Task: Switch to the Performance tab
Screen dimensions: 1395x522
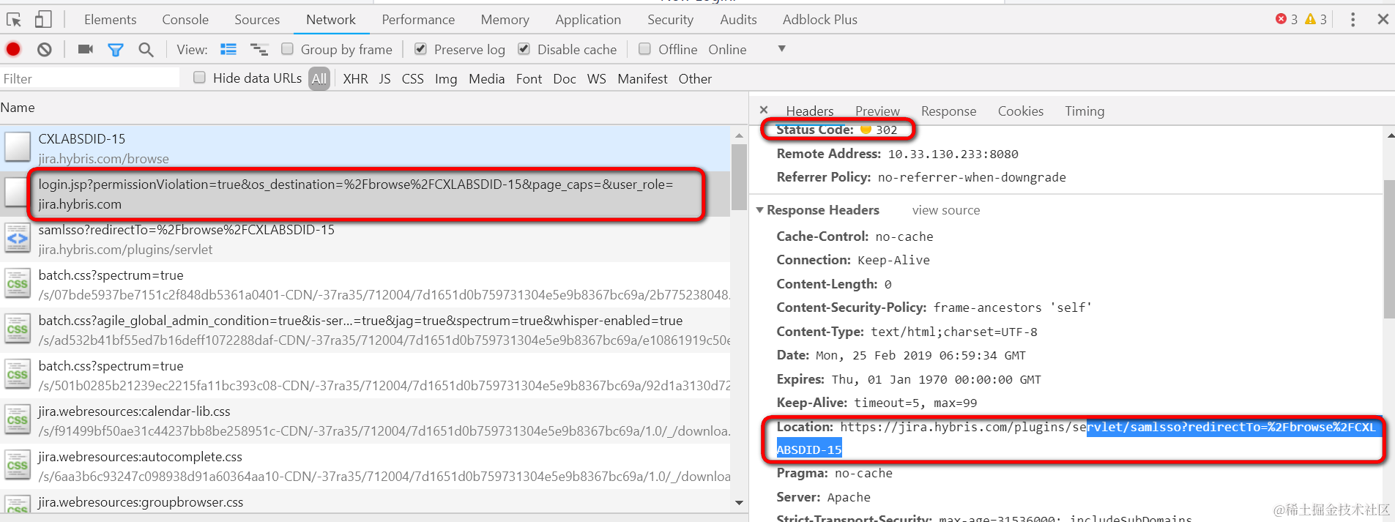Action: coord(418,20)
